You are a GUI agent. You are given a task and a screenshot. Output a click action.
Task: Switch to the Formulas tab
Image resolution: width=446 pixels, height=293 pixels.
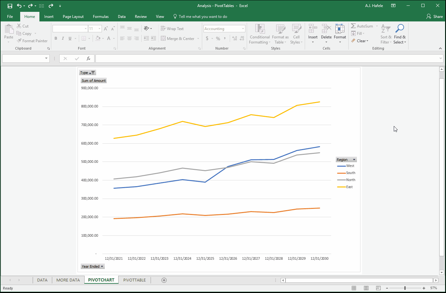(x=101, y=17)
